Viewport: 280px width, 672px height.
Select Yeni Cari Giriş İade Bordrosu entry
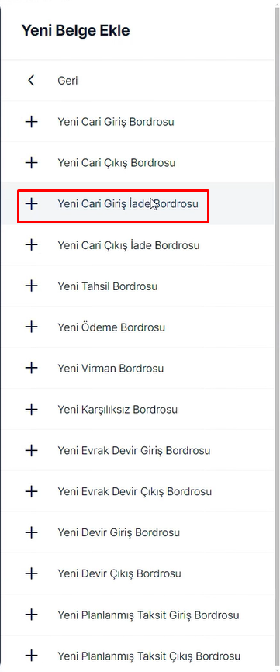pyautogui.click(x=137, y=203)
